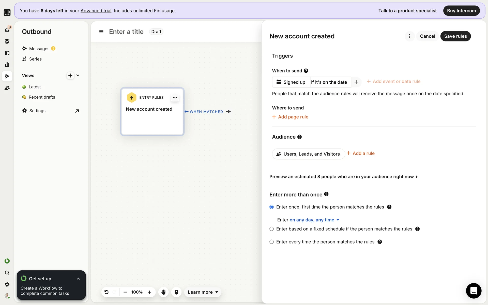Click the Save rules button
The width and height of the screenshot is (488, 305).
[455, 36]
